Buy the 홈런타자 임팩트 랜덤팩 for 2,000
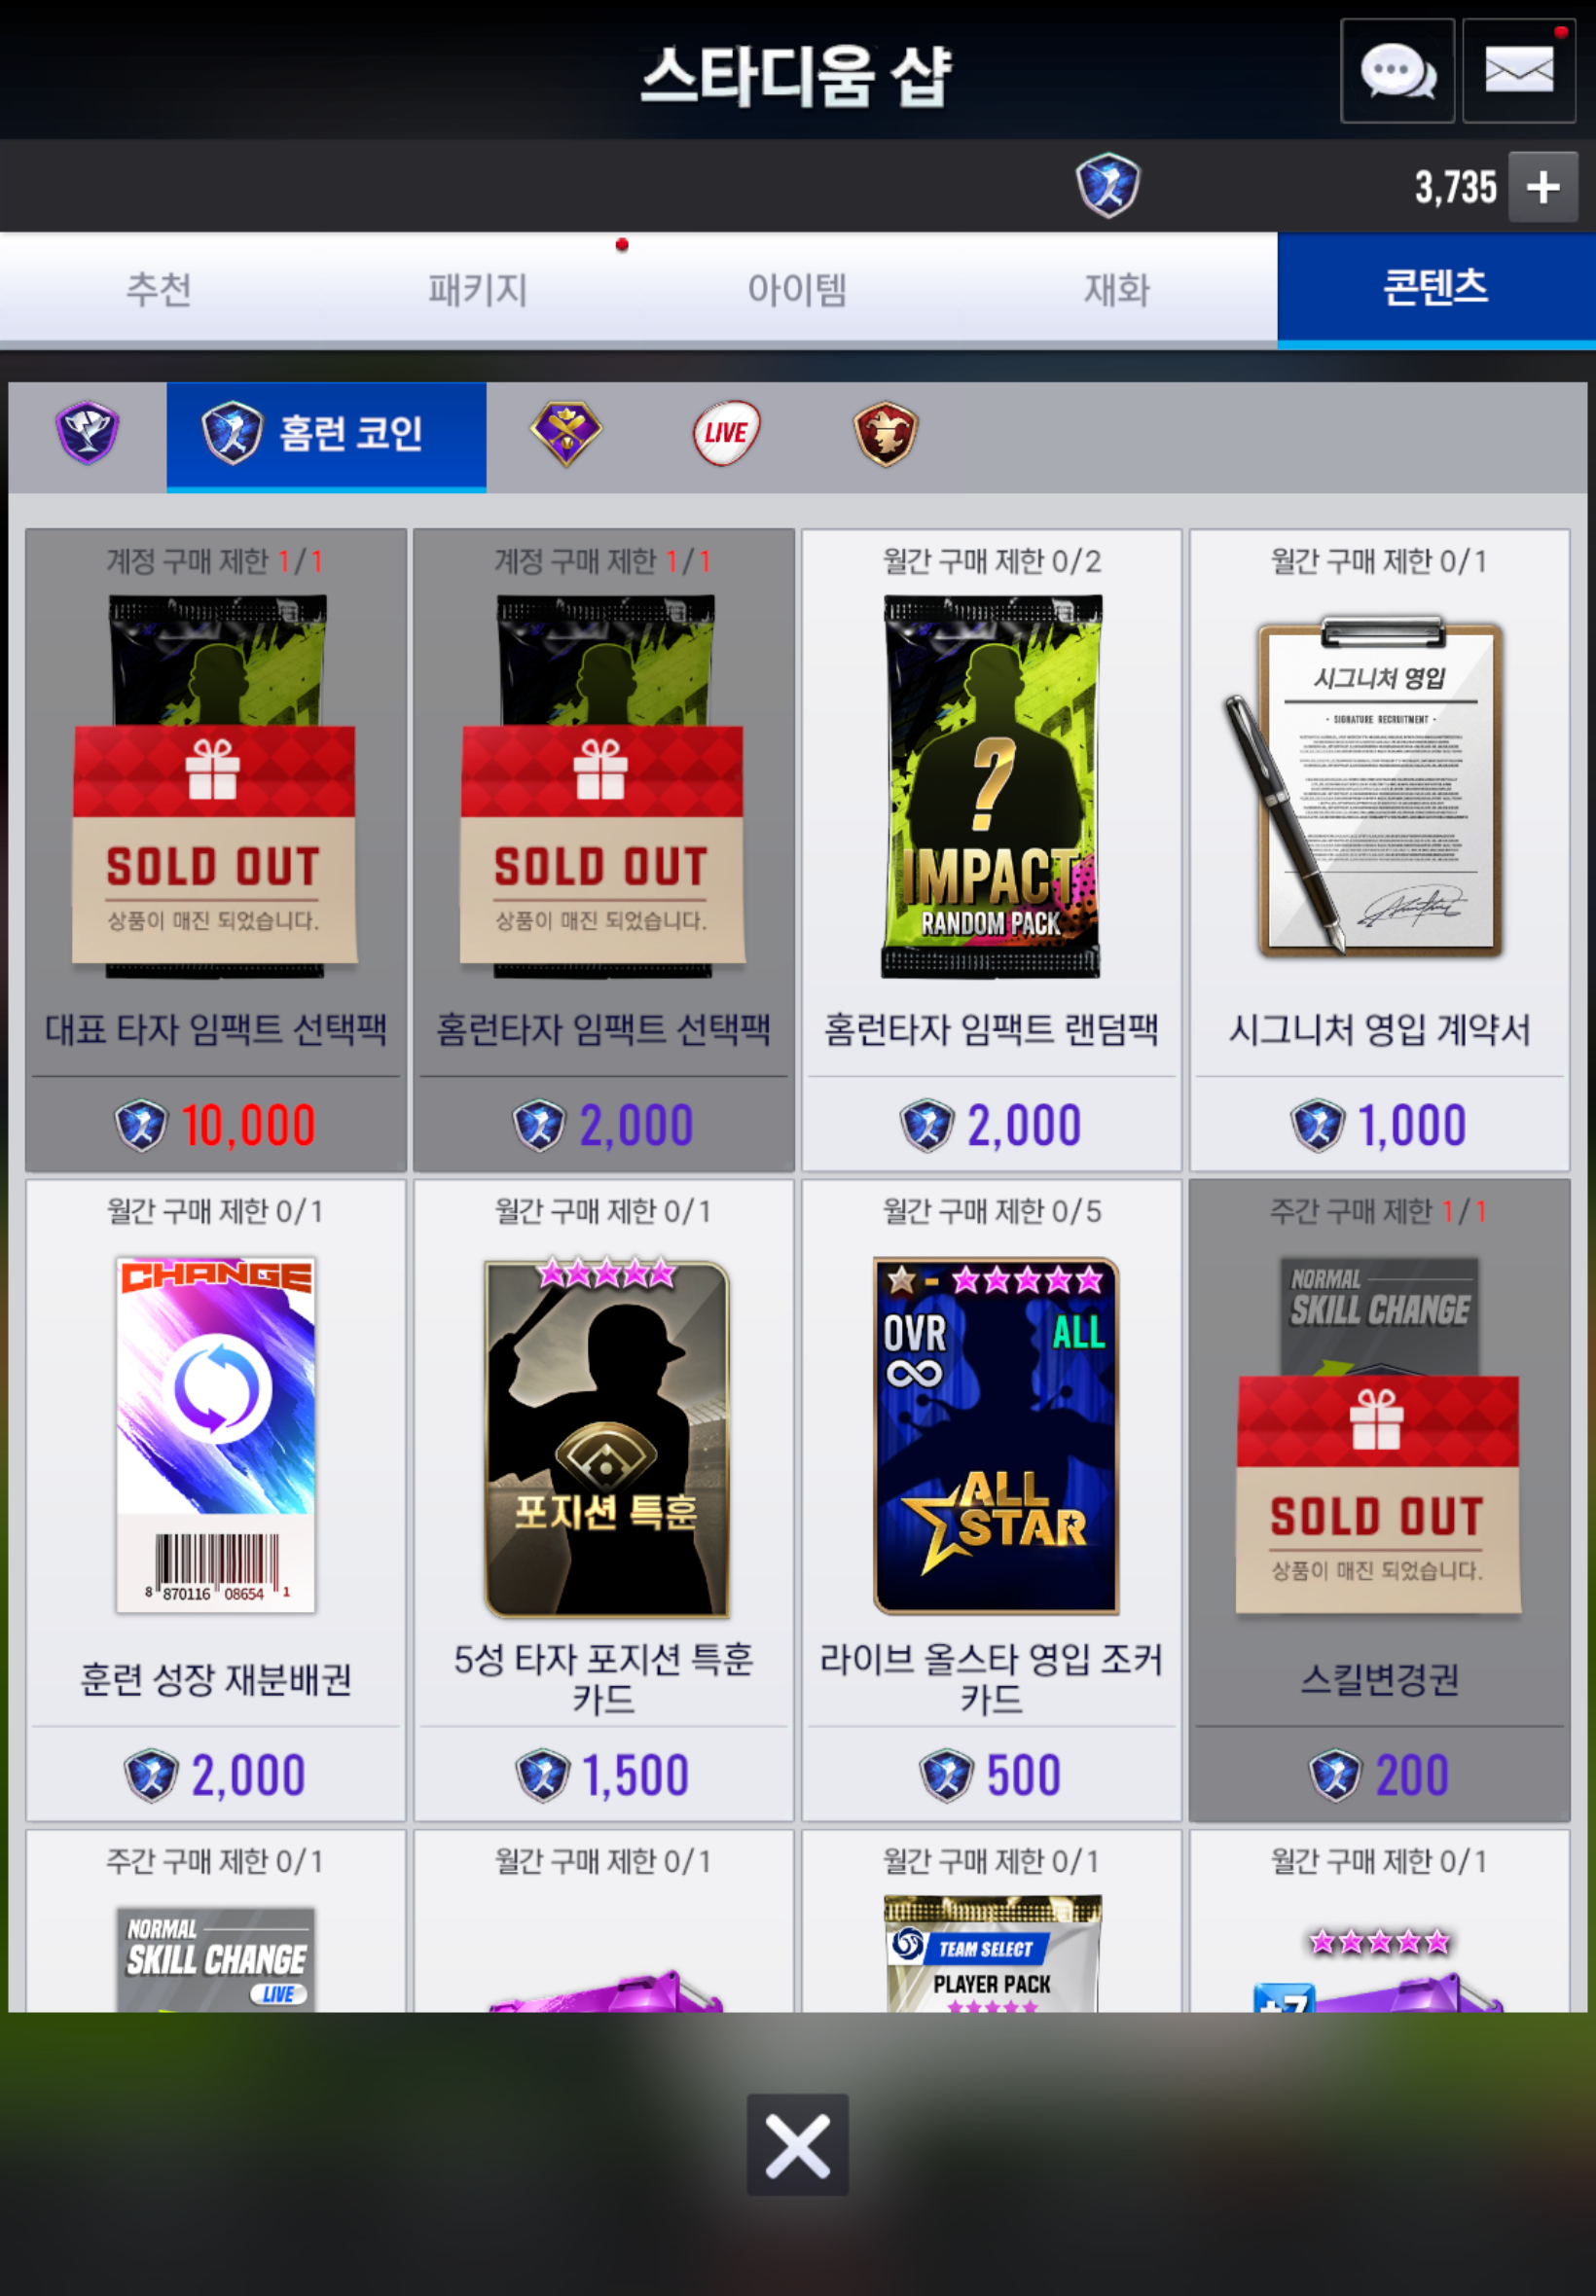Image resolution: width=1596 pixels, height=2296 pixels. click(991, 849)
